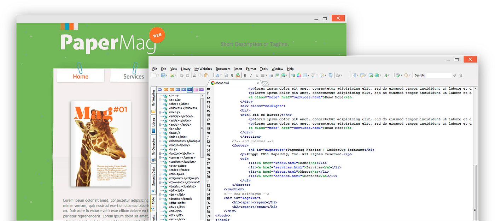Viewport: 495px width, 221px height.
Task: Click the Paste clipboard icon
Action: tap(206, 75)
